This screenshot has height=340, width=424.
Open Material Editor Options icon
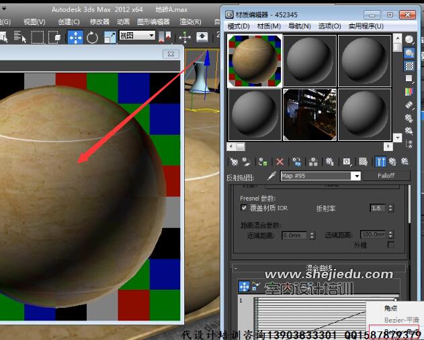coord(409,118)
